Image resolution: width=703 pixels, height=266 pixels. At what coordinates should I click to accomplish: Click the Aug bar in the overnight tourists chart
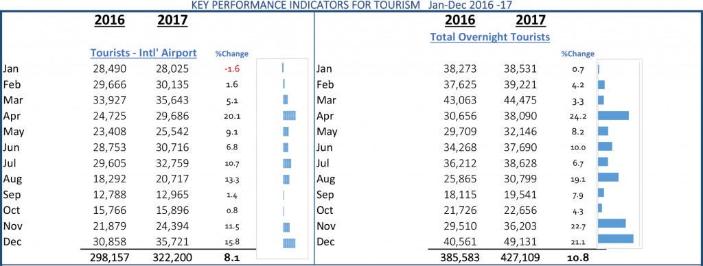pos(608,177)
